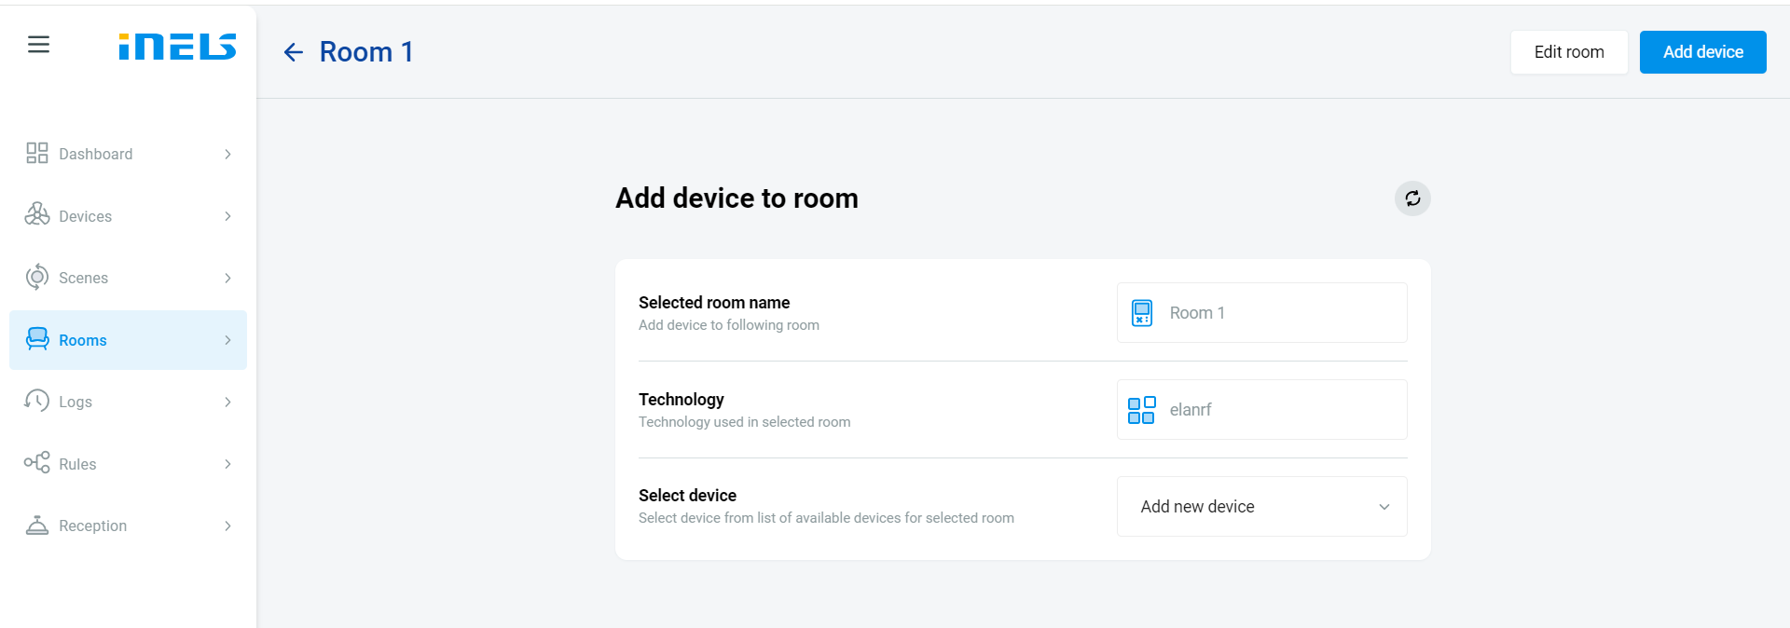The width and height of the screenshot is (1790, 628).
Task: Click the Devices sidebar icon
Action: click(x=37, y=215)
